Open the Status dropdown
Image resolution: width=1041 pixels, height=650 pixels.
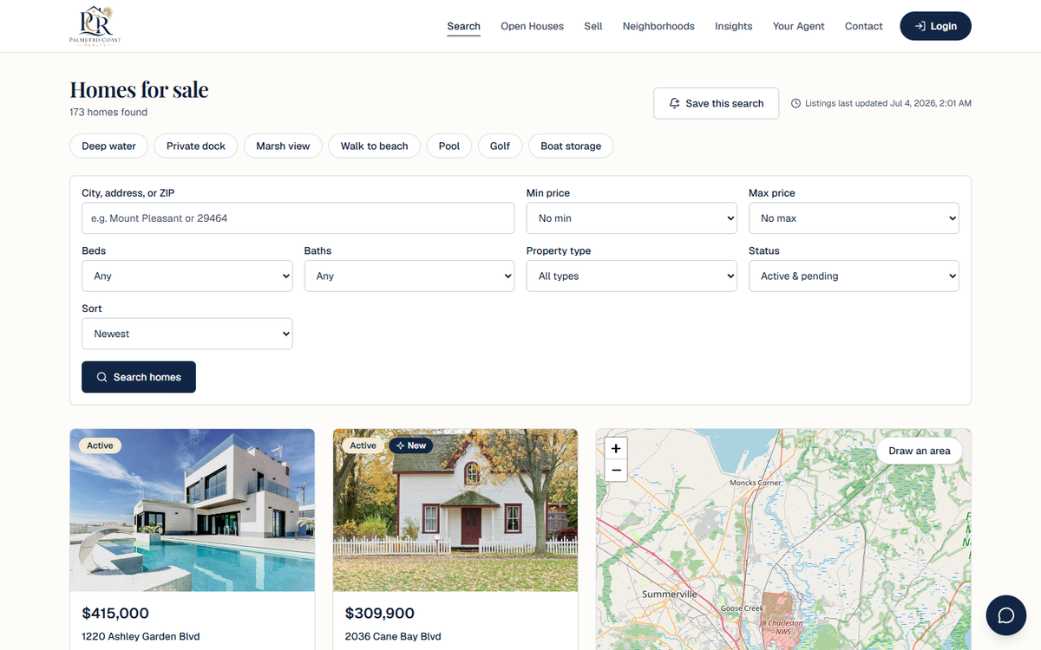[854, 276]
